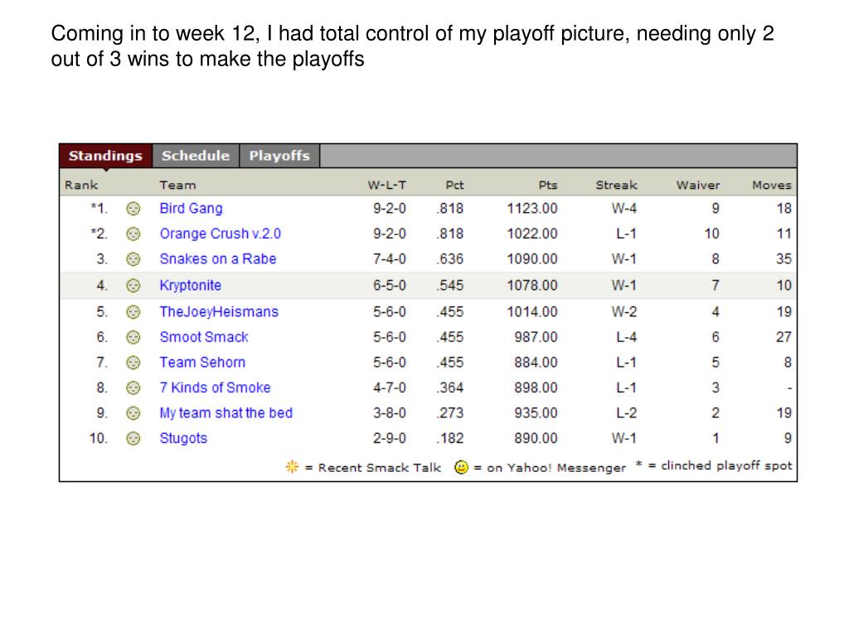Open the Kryptonite team page

[x=190, y=286]
